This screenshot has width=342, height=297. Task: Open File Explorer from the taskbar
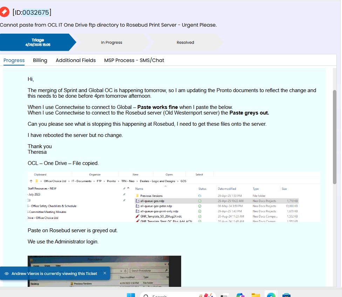point(256,295)
